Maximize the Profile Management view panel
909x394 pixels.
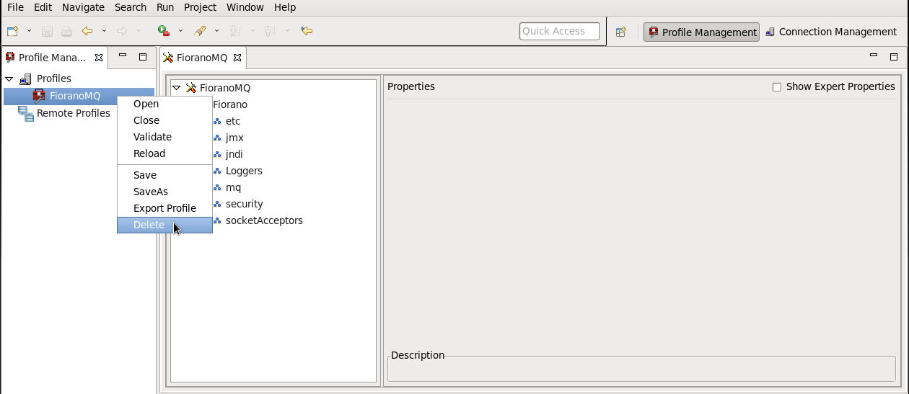(x=143, y=57)
